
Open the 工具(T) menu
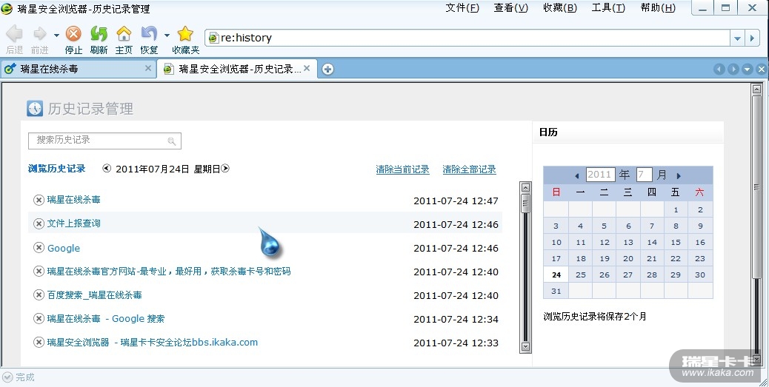608,8
